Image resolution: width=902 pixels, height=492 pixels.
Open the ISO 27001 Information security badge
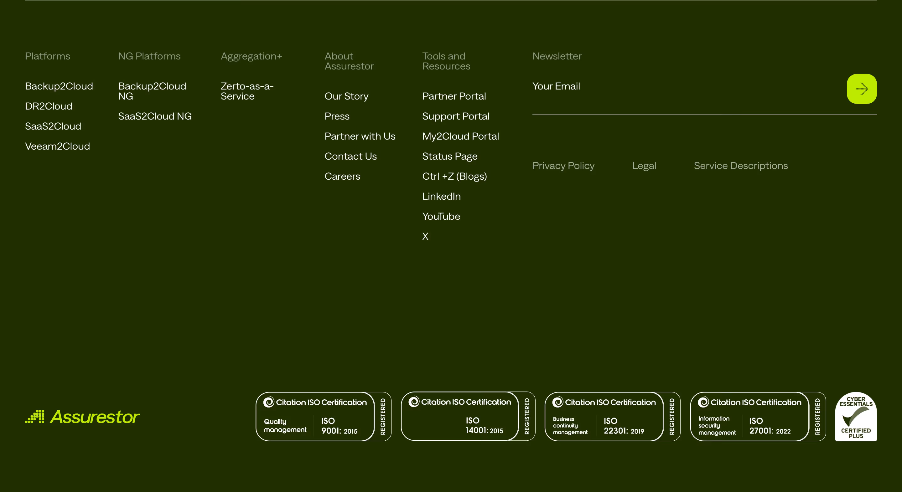coord(758,416)
